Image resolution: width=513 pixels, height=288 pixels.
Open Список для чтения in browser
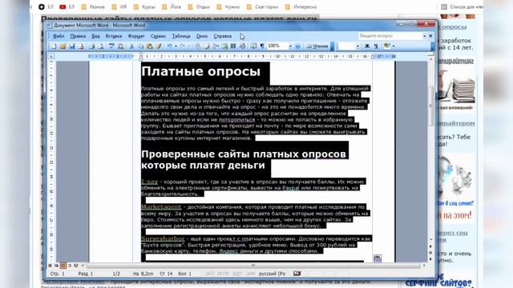click(x=462, y=7)
